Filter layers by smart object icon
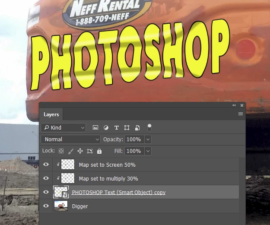 pyautogui.click(x=137, y=127)
